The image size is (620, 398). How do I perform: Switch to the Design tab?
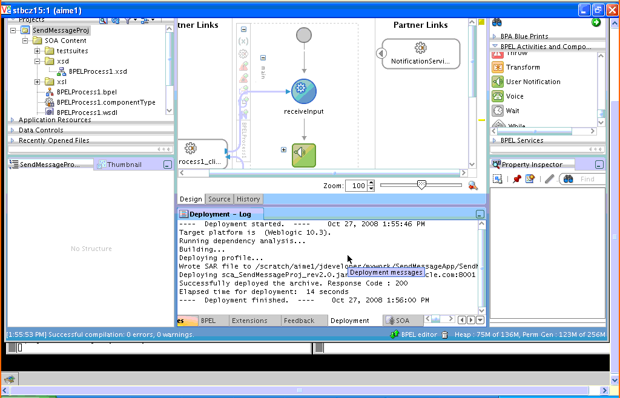pyautogui.click(x=191, y=199)
